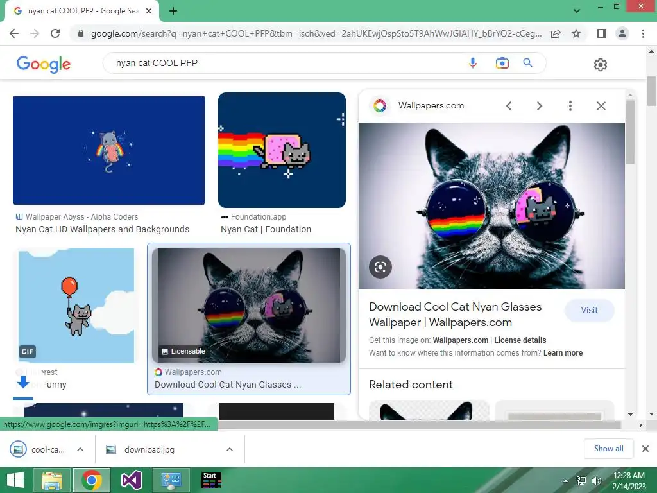Open preview panel three-dot options
The width and height of the screenshot is (657, 493).
(x=570, y=106)
